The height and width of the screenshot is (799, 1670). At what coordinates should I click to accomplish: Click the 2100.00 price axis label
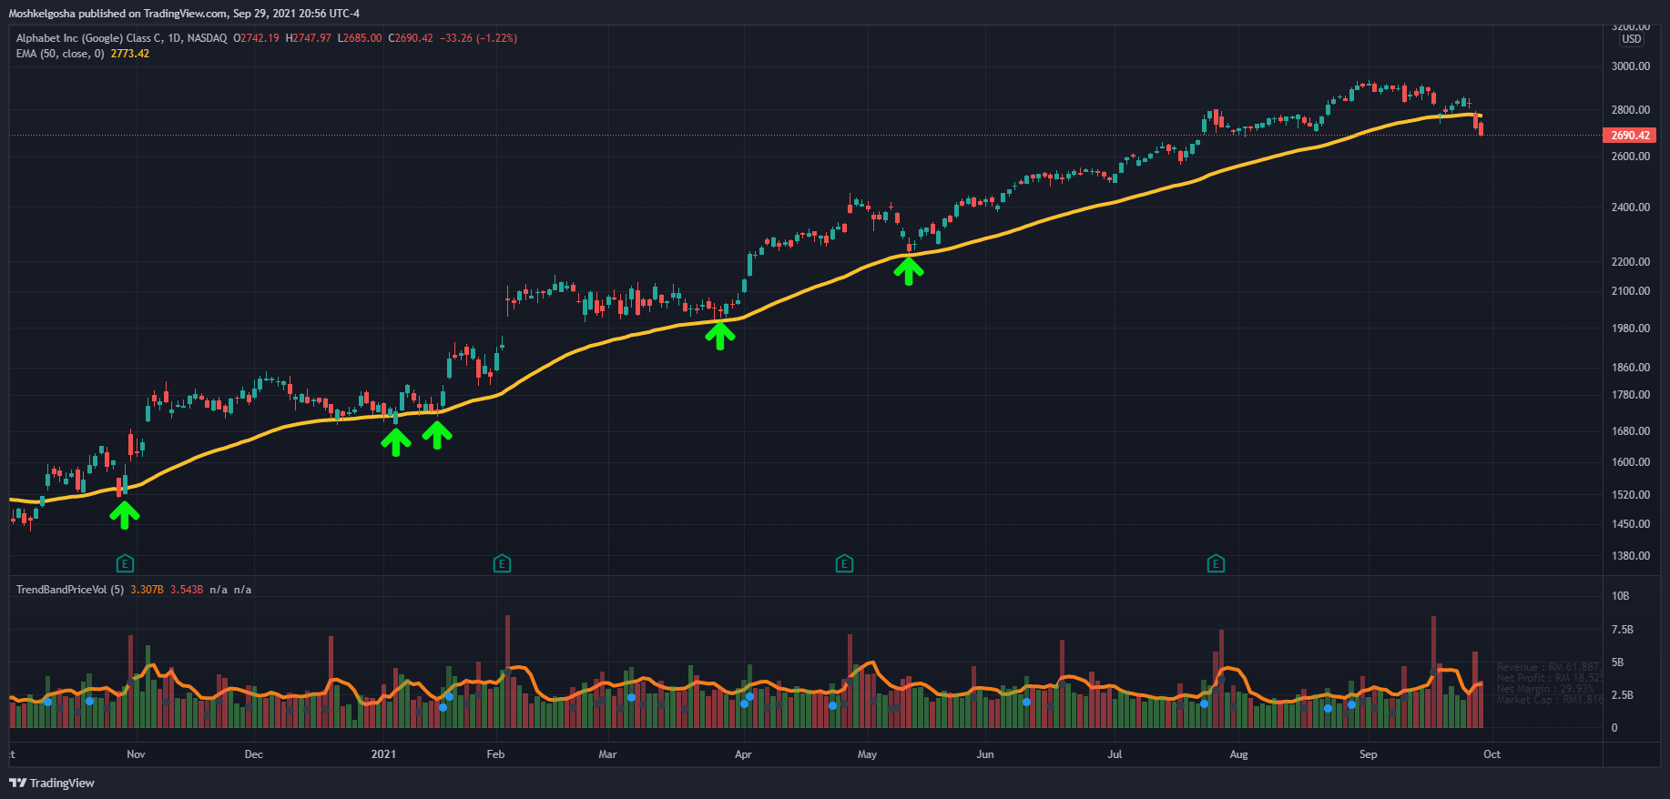(1630, 291)
